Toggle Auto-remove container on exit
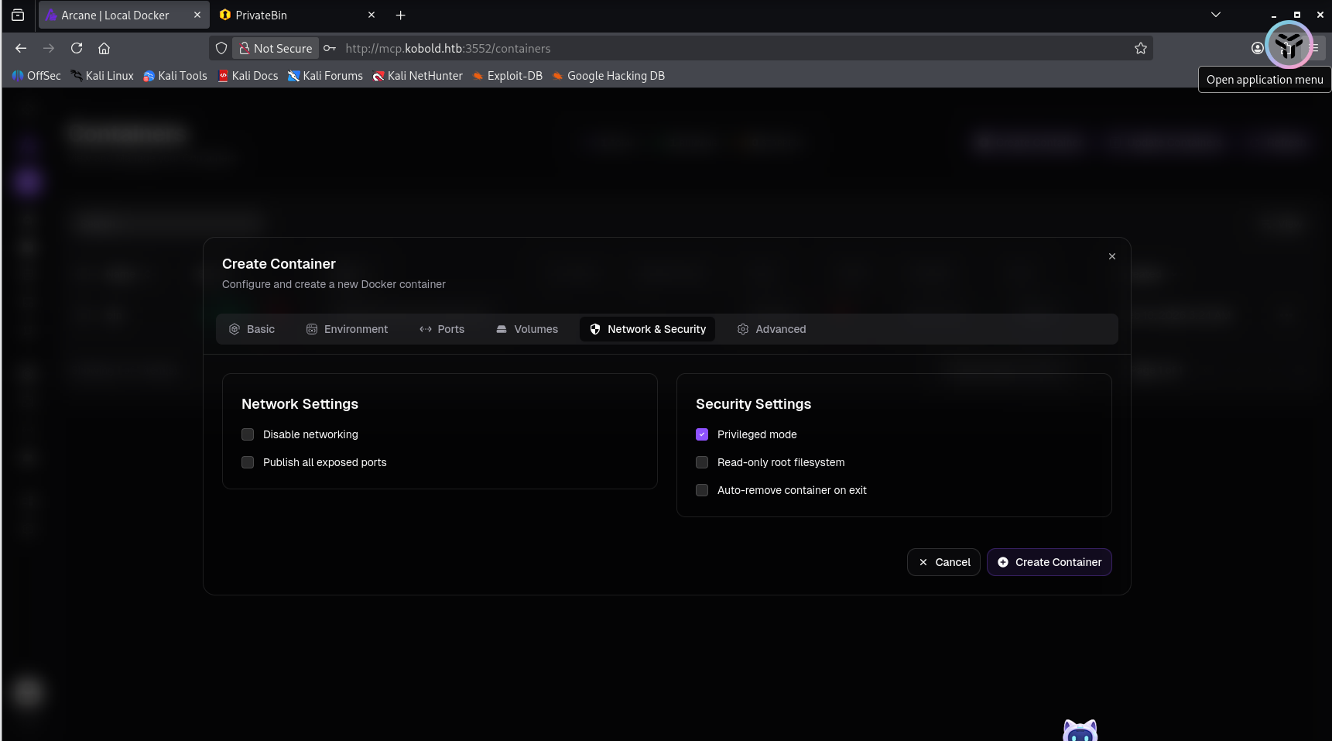Viewport: 1332px width, 741px height. 702,490
